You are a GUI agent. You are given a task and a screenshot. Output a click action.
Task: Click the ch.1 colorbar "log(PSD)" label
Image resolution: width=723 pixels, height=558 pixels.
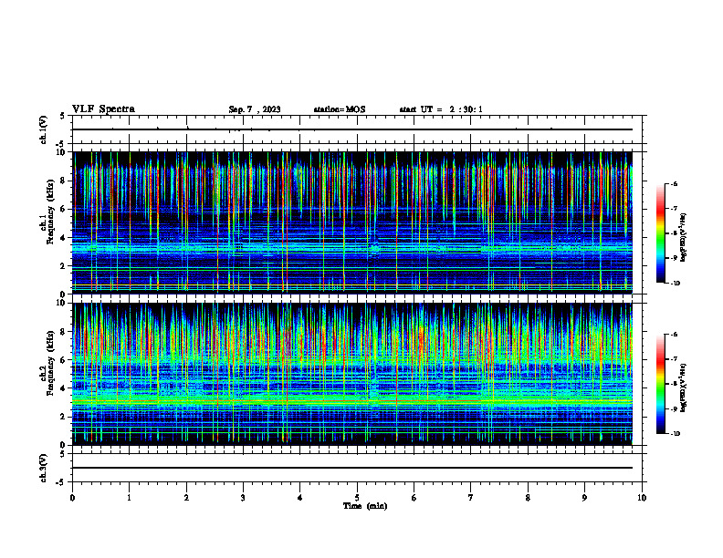[x=684, y=237]
